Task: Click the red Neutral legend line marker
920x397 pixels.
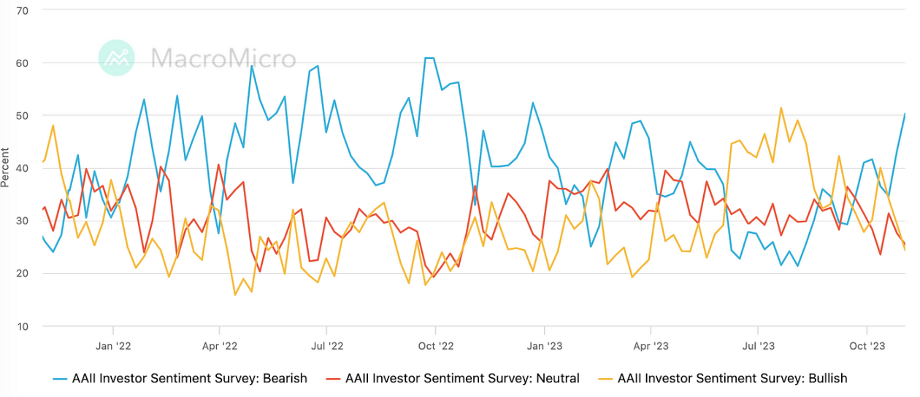Action: coord(333,379)
